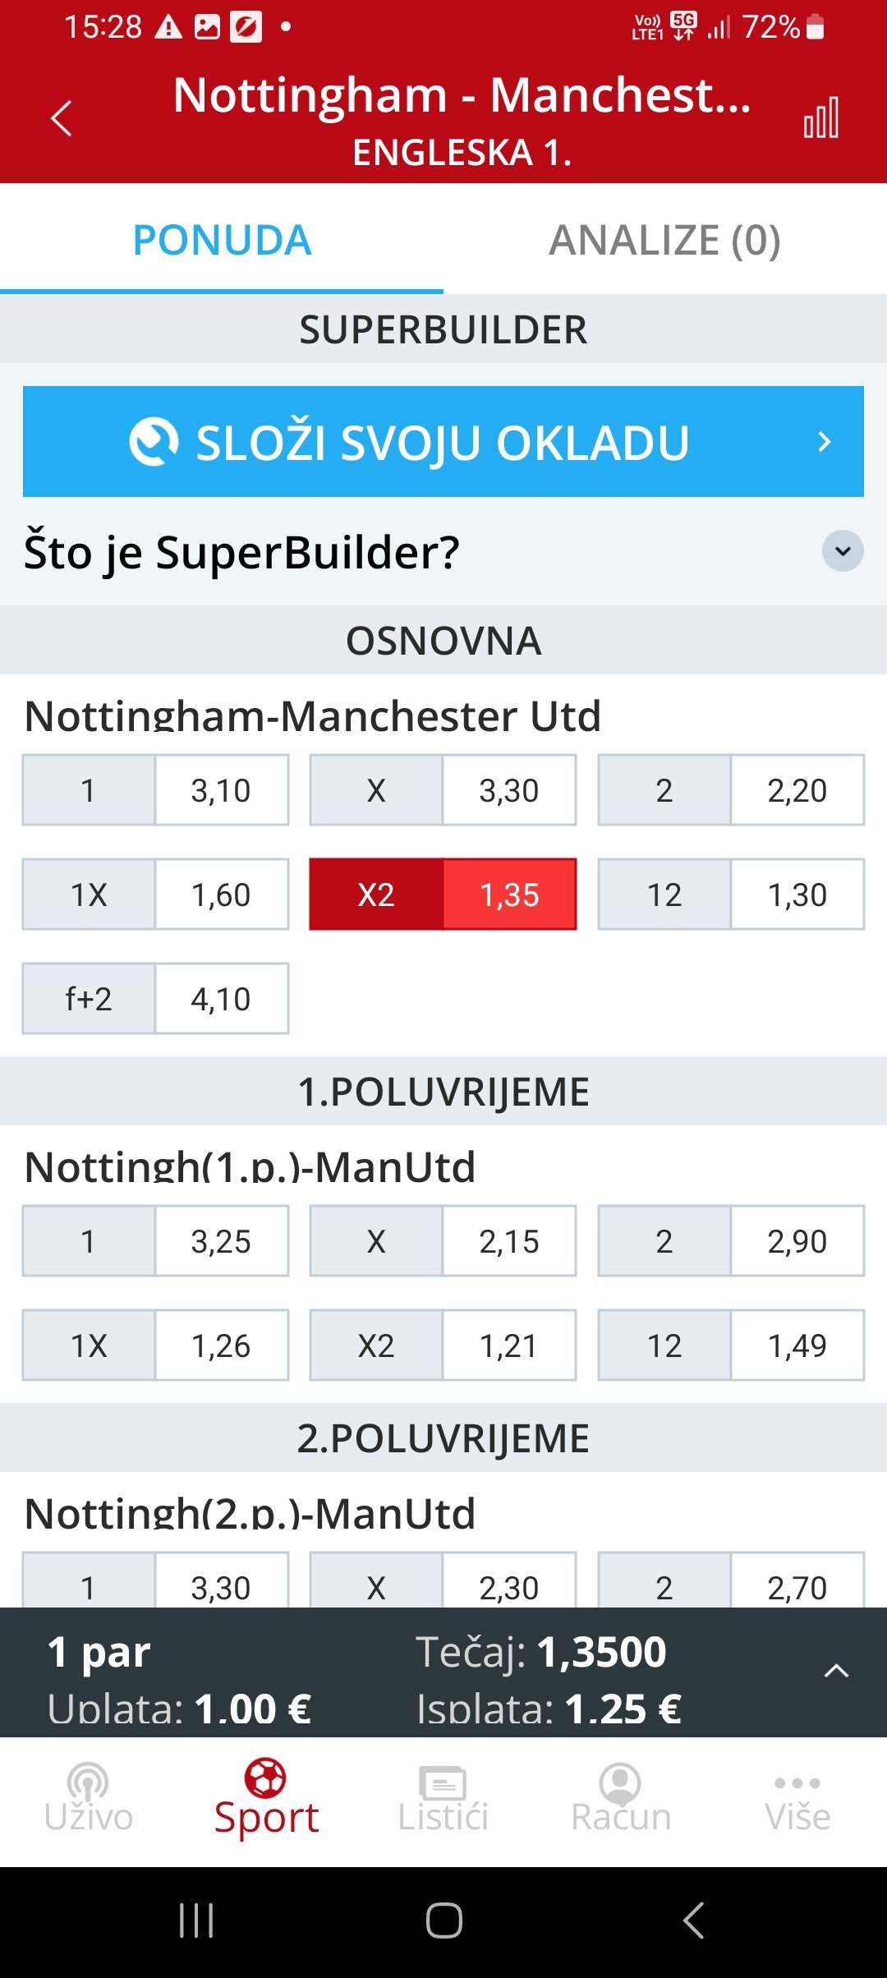Viewport: 887px width, 1978px height.
Task: Open Složi svoju okladu chevron
Action: pyautogui.click(x=825, y=442)
